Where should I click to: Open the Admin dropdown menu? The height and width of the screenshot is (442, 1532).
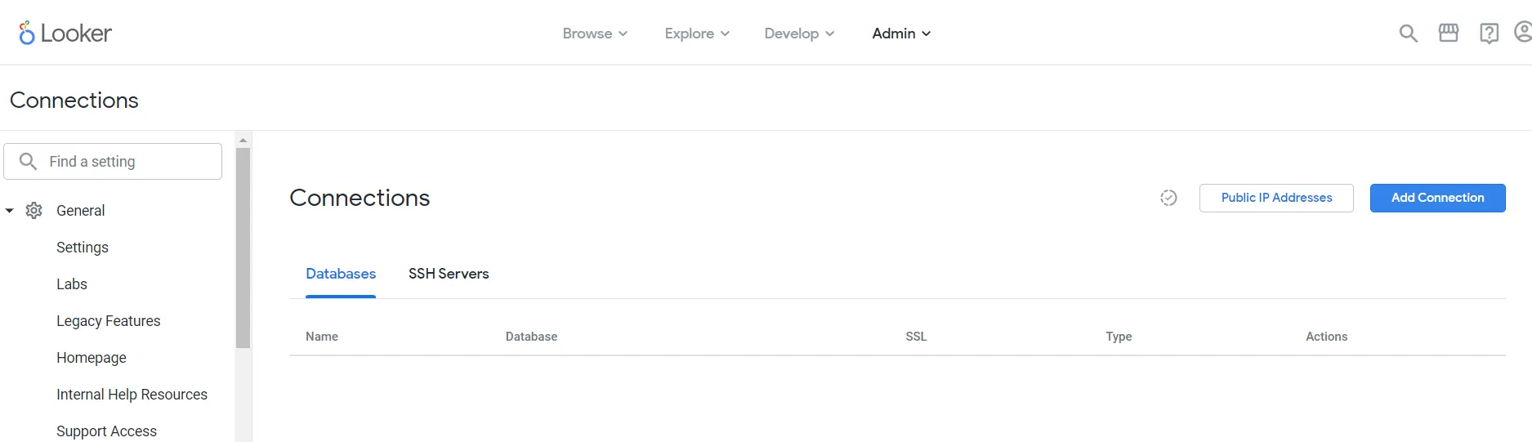[x=901, y=33]
